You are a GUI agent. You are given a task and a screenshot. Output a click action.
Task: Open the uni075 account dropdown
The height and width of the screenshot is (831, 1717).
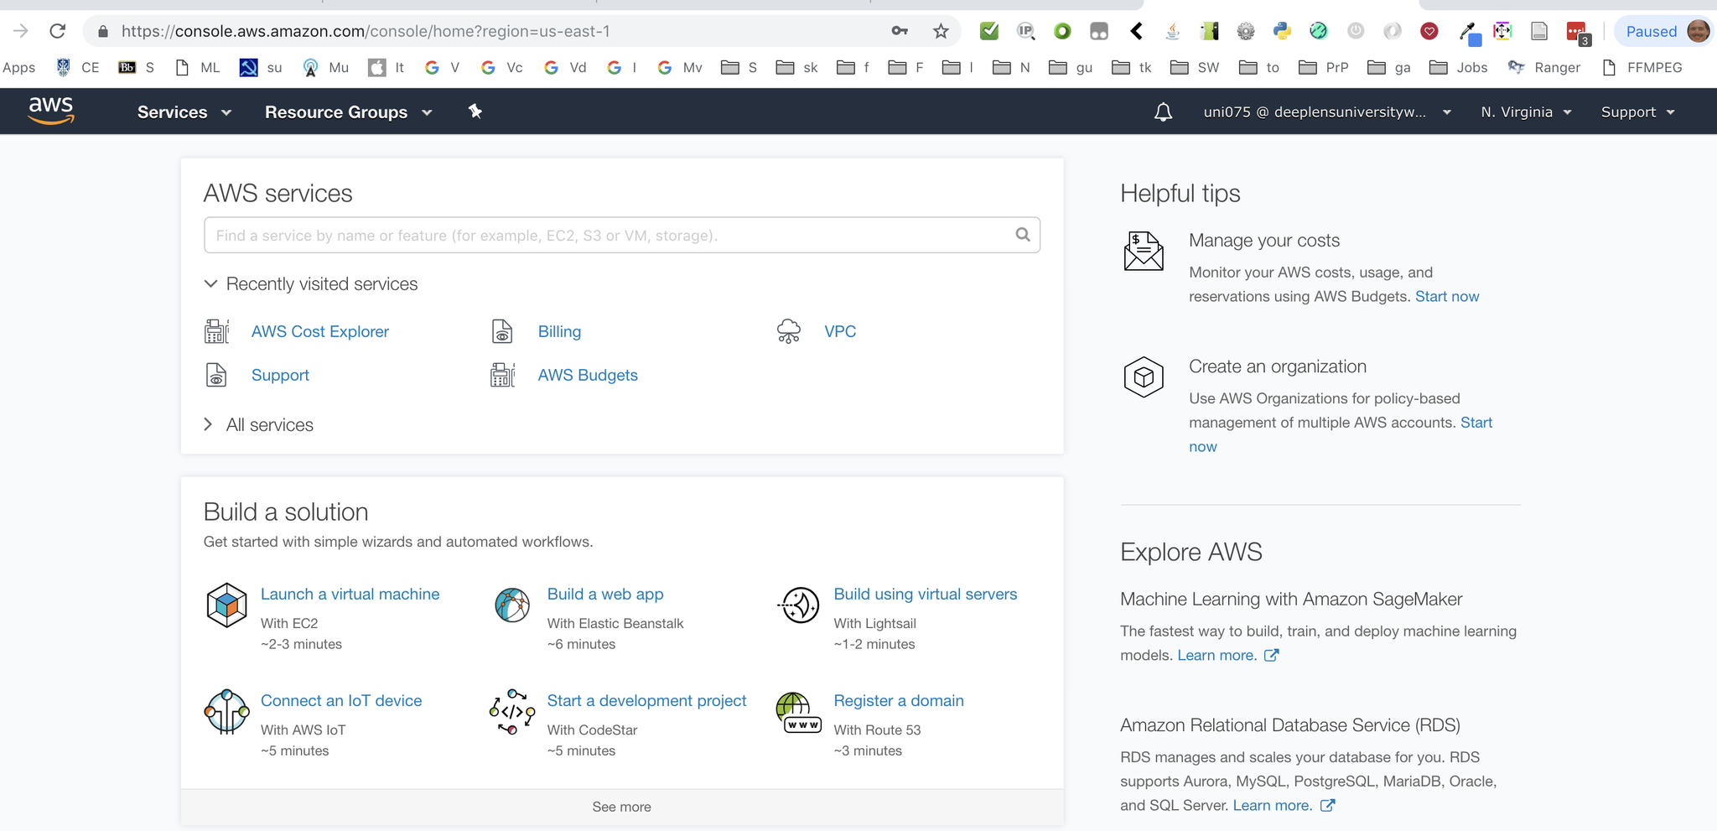[1327, 112]
